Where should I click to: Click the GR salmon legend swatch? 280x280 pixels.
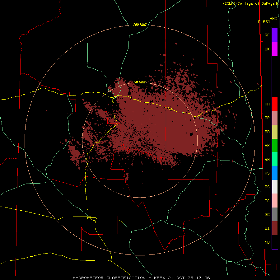(275, 118)
